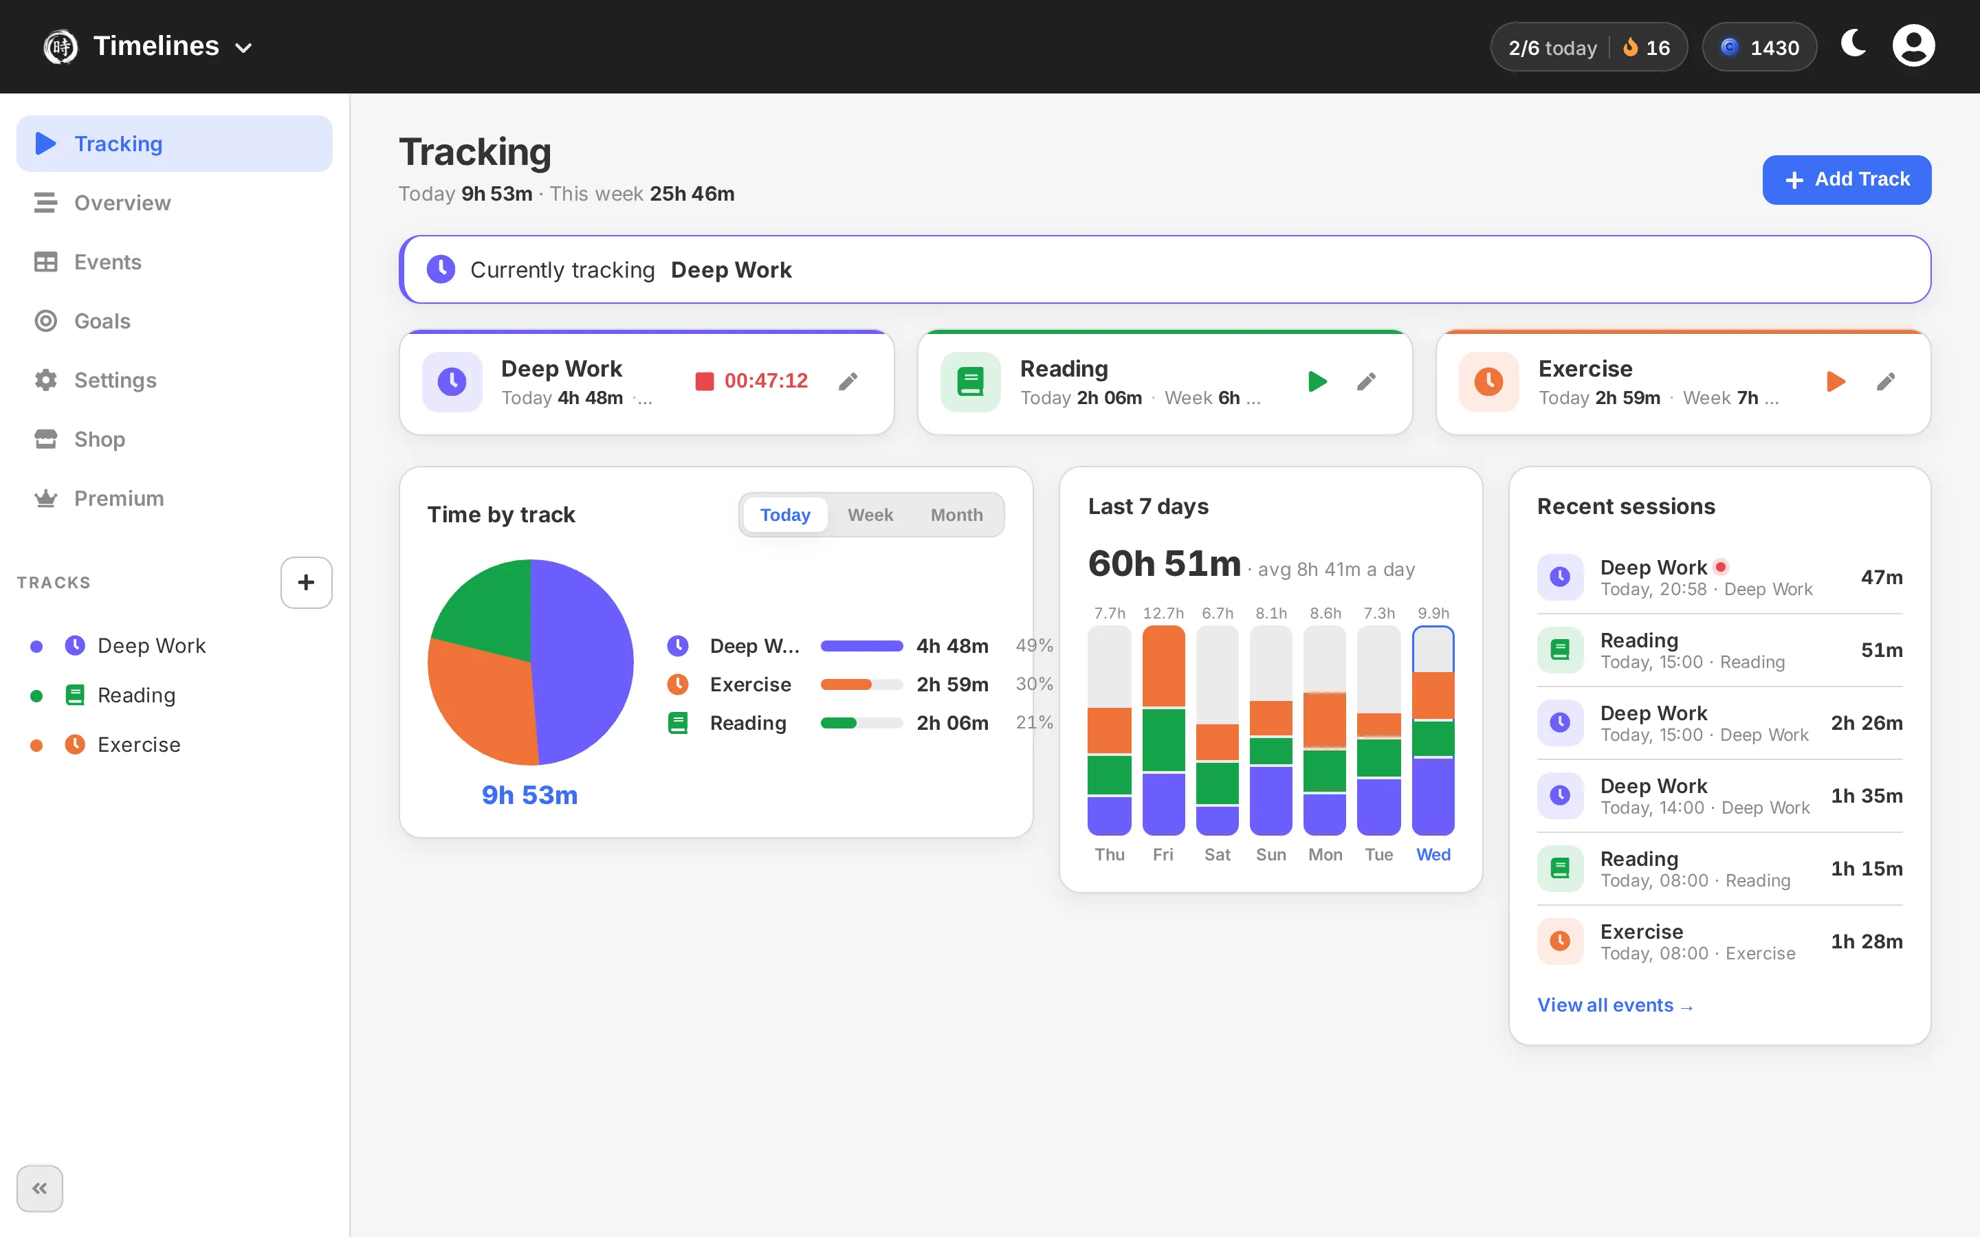1980x1237 pixels.
Task: Open the Exercise 1h 28m recent session
Action: point(1719,941)
